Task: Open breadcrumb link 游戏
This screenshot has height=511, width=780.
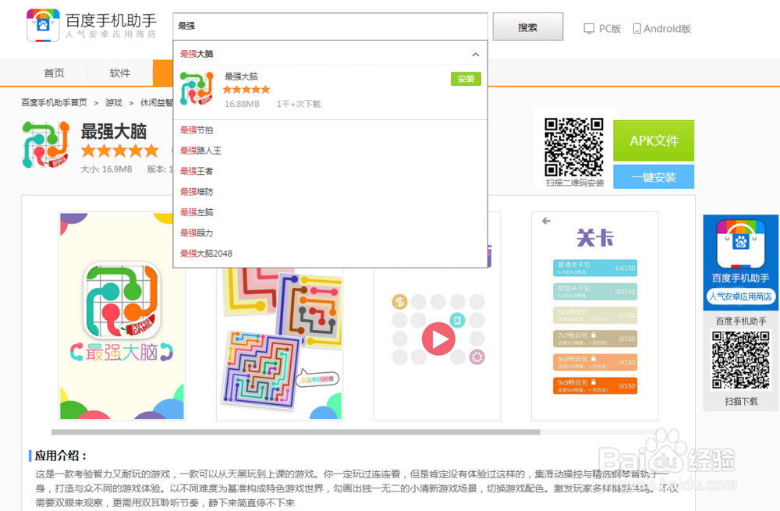Action: pyautogui.click(x=113, y=102)
